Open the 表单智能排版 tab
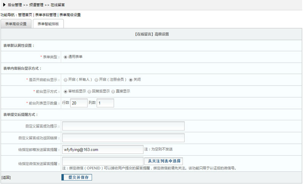This screenshot has height=184, width=303. [x=48, y=24]
